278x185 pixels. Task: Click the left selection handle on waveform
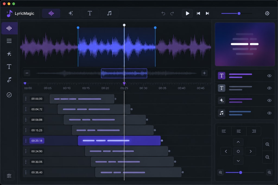(78, 28)
